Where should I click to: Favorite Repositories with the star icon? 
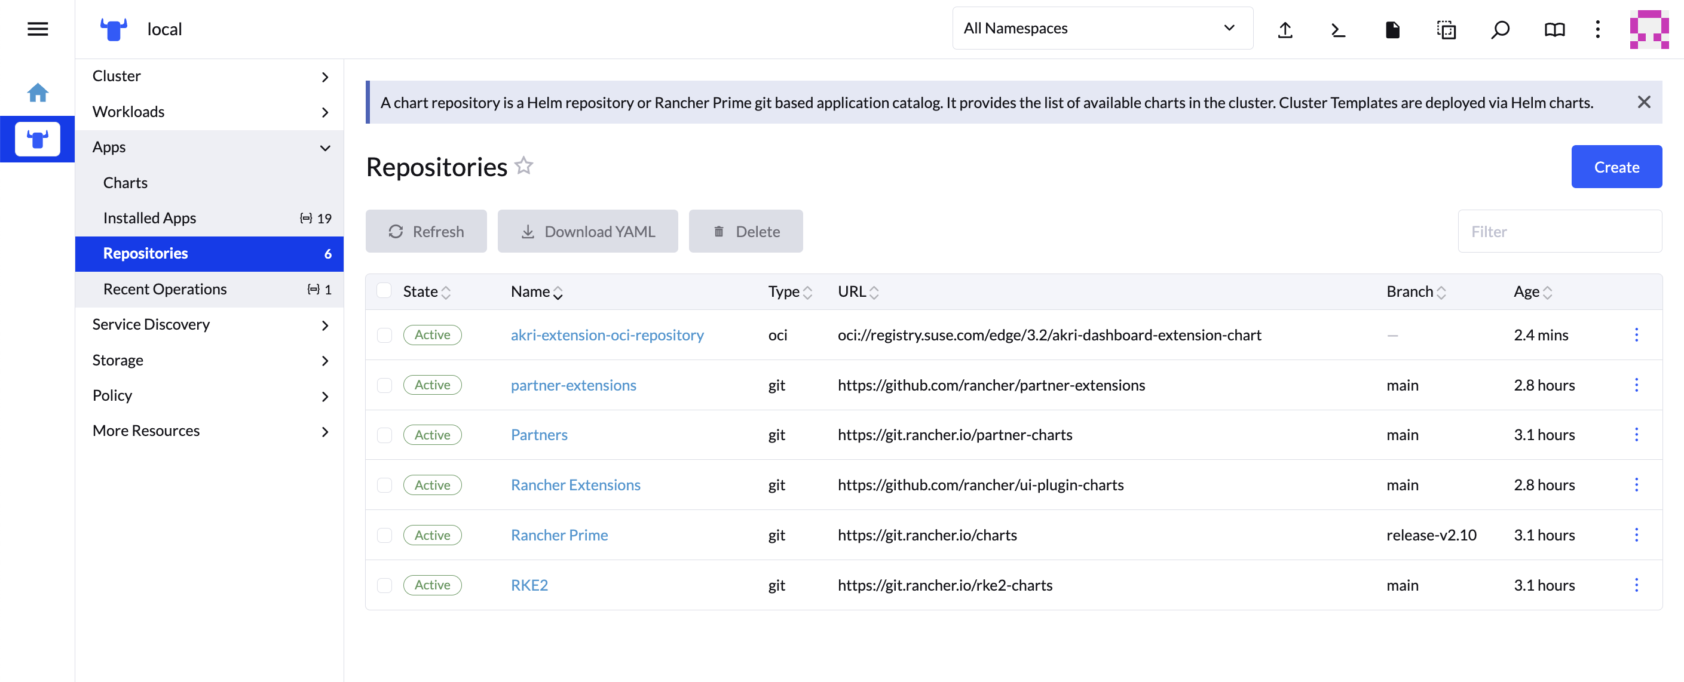pyautogui.click(x=523, y=166)
